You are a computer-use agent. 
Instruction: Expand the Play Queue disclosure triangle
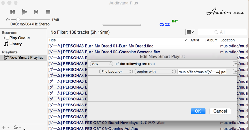(4, 38)
